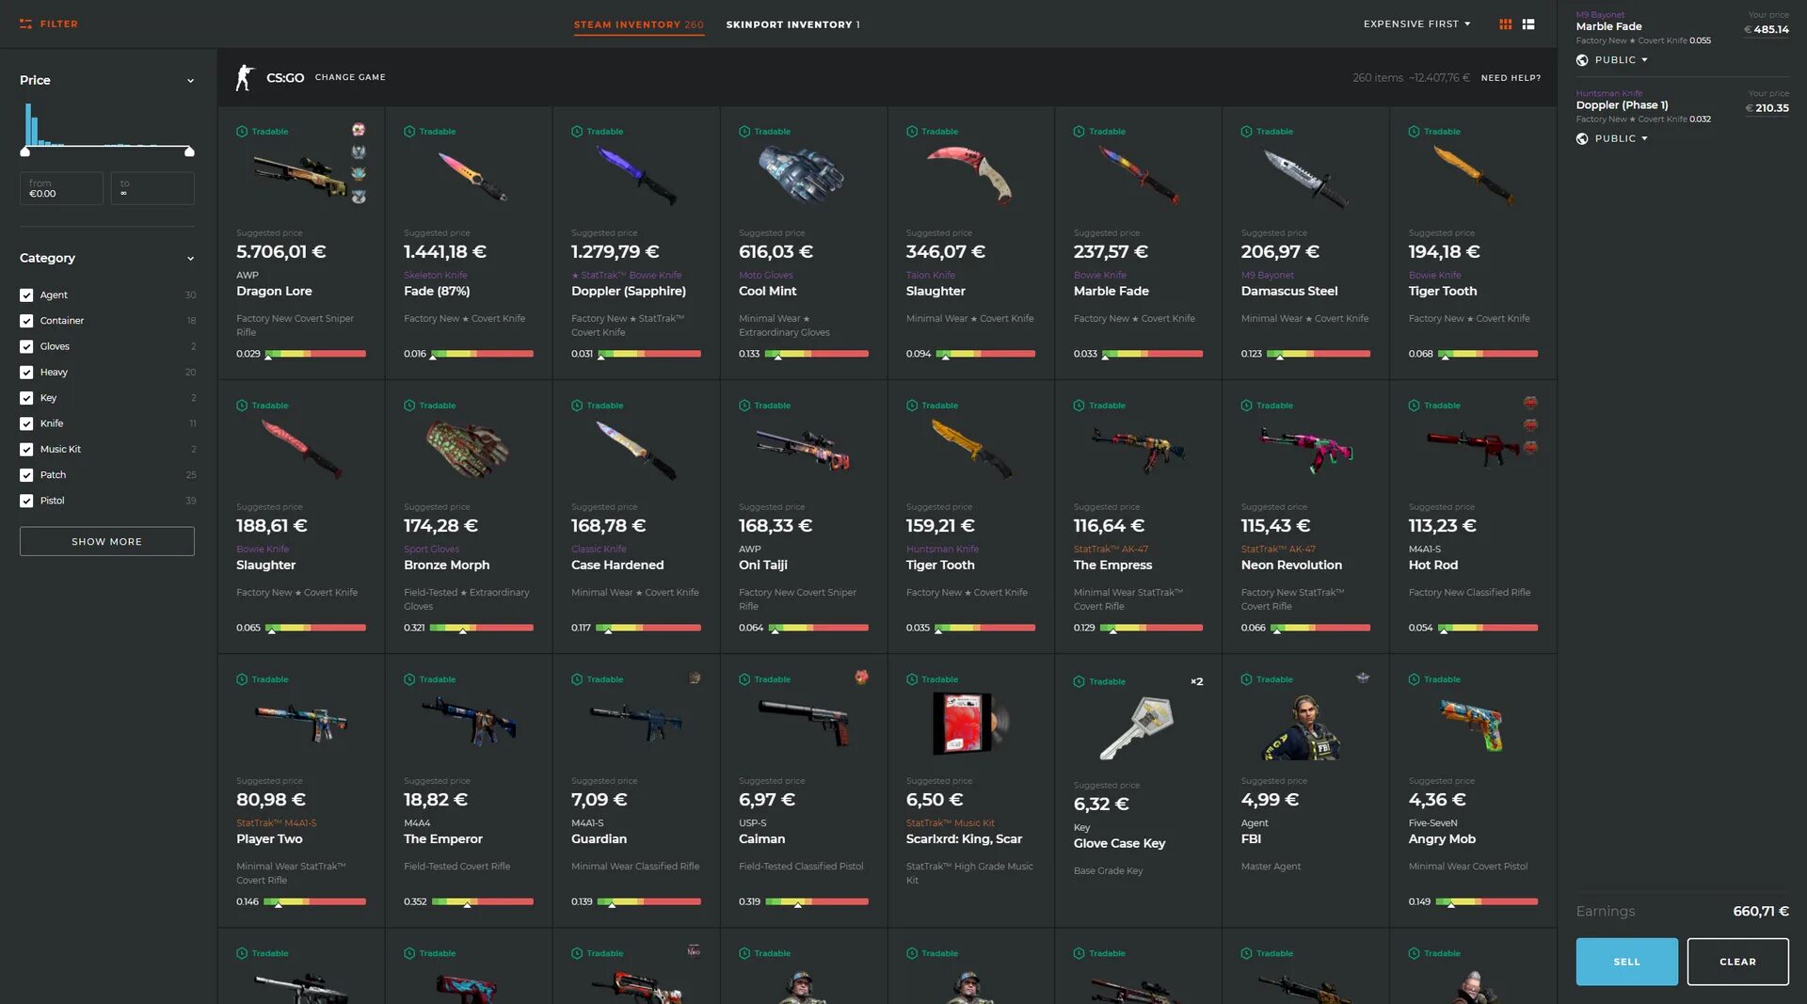Click the Sell button
The image size is (1807, 1004).
pos(1626,962)
